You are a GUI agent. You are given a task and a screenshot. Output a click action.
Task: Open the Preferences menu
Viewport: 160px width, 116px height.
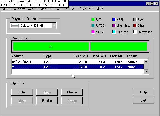[x=86, y=8]
